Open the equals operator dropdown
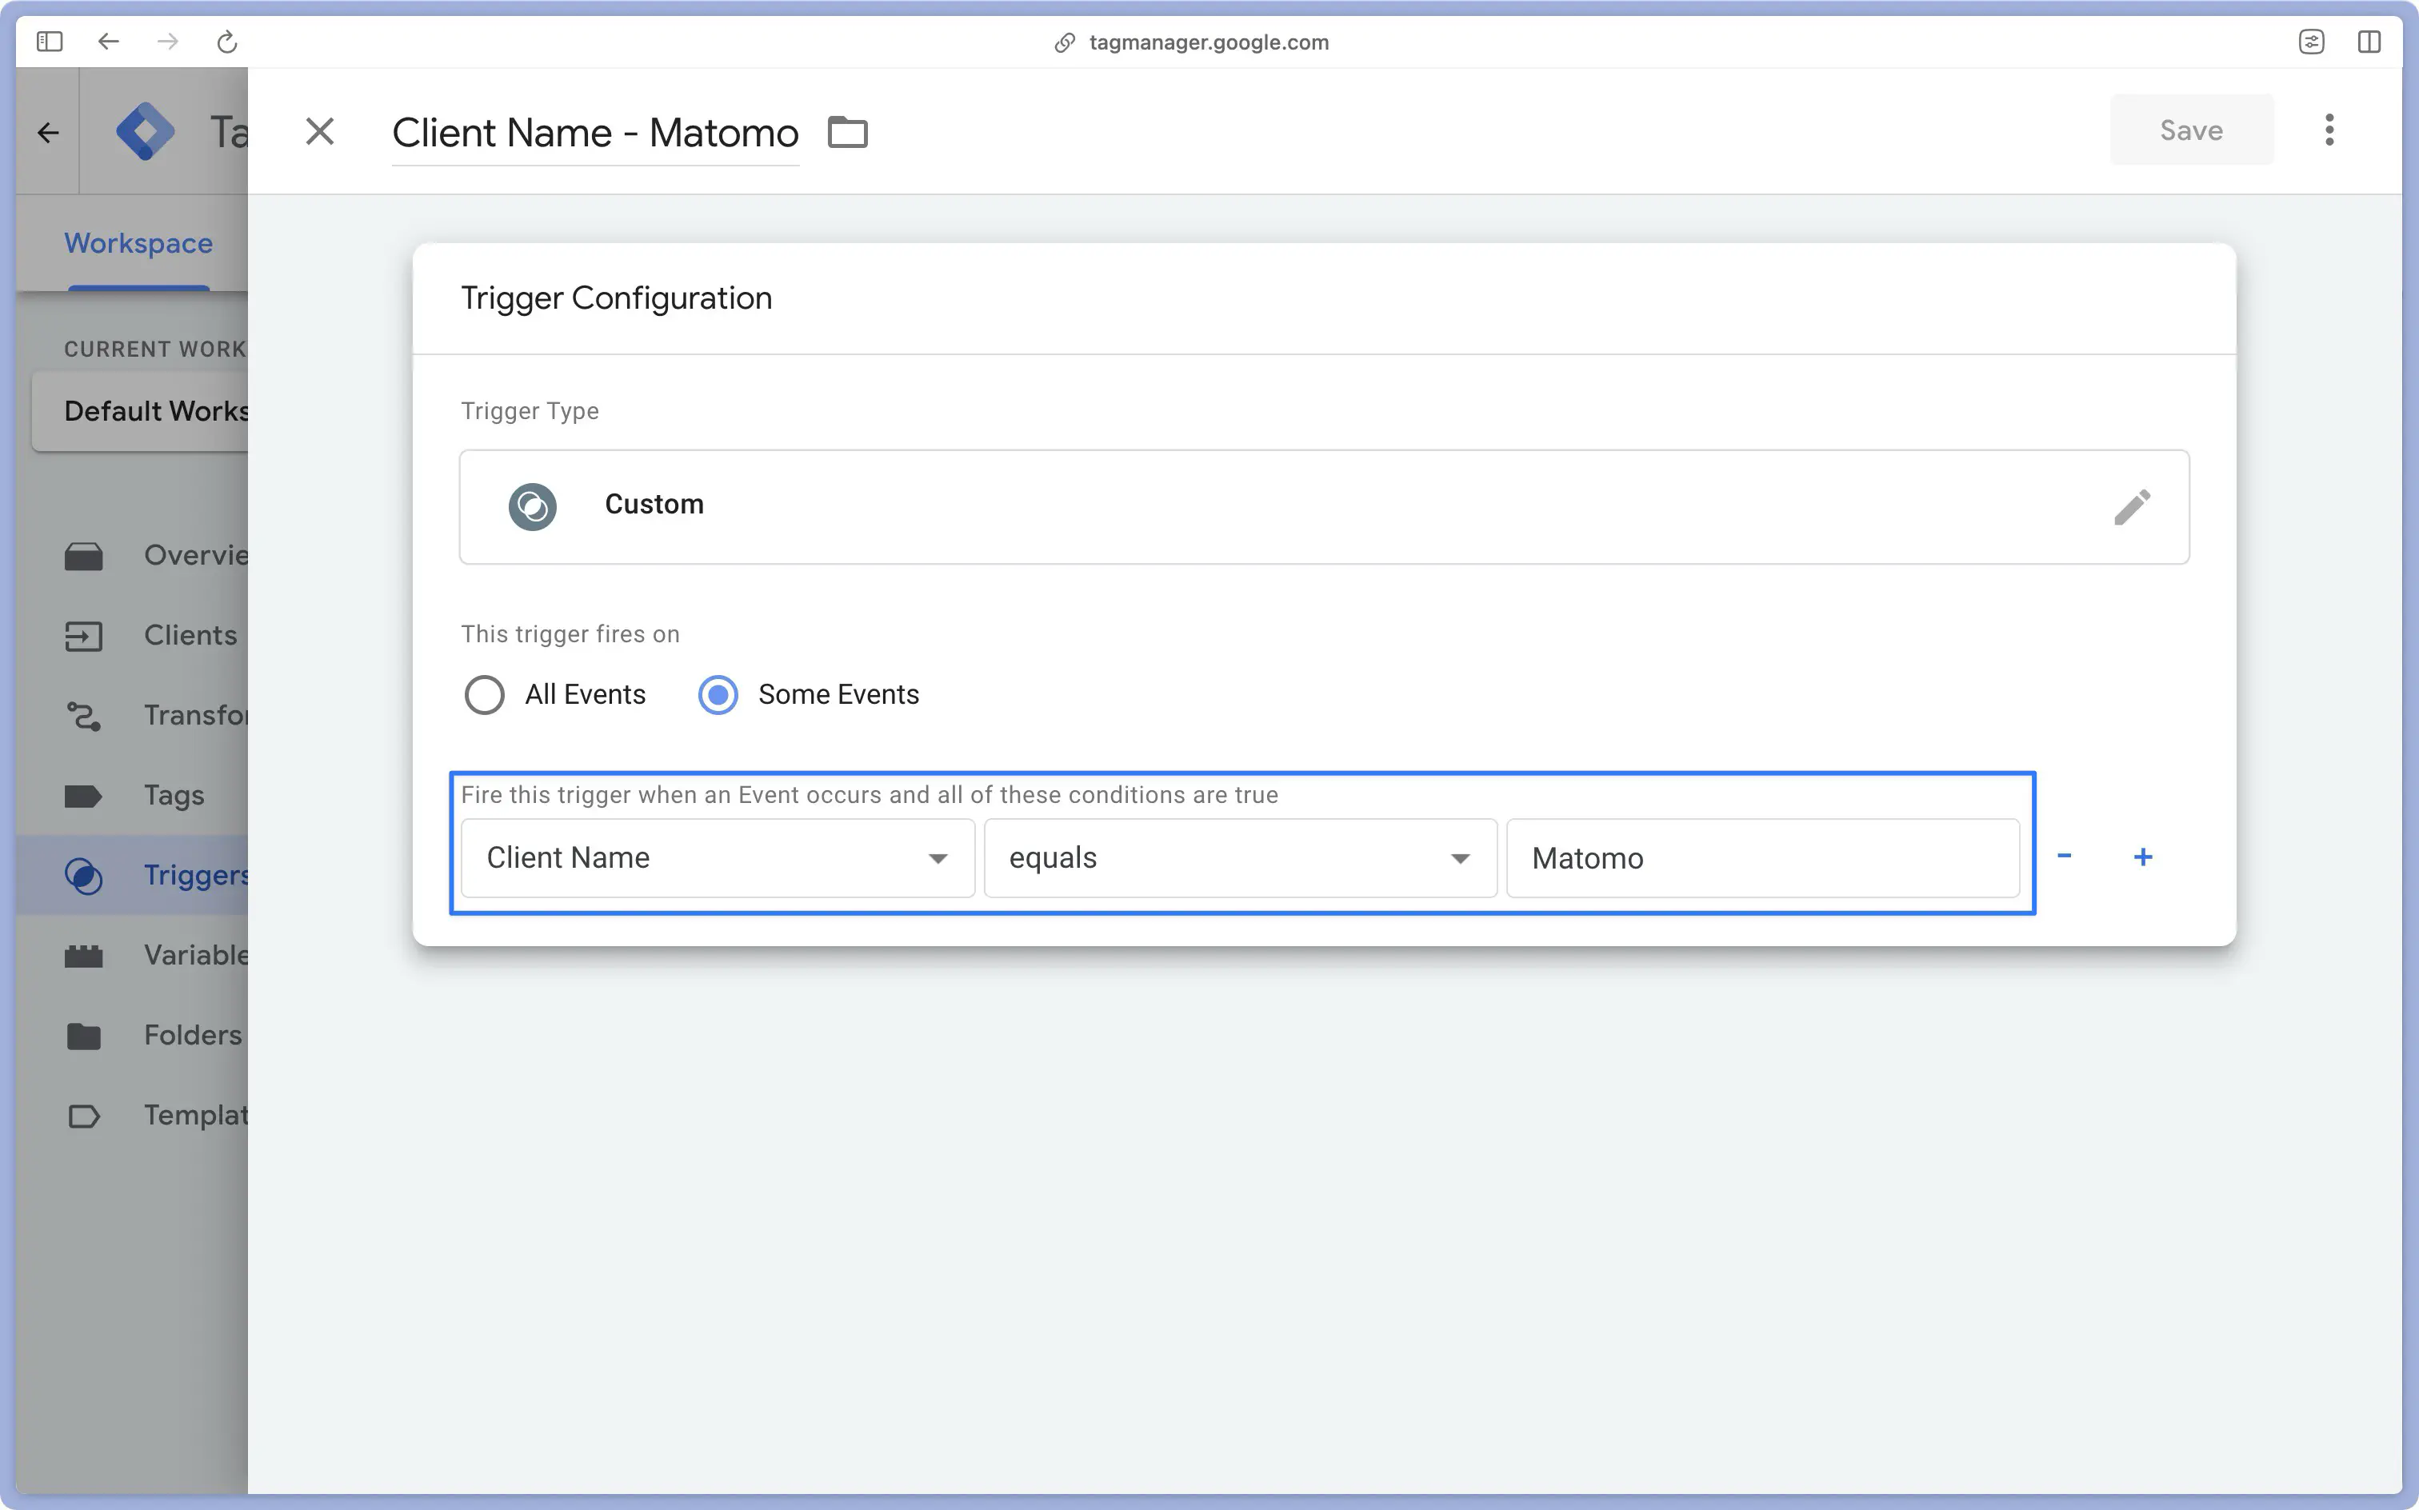Viewport: 2419px width, 1510px height. (x=1239, y=859)
